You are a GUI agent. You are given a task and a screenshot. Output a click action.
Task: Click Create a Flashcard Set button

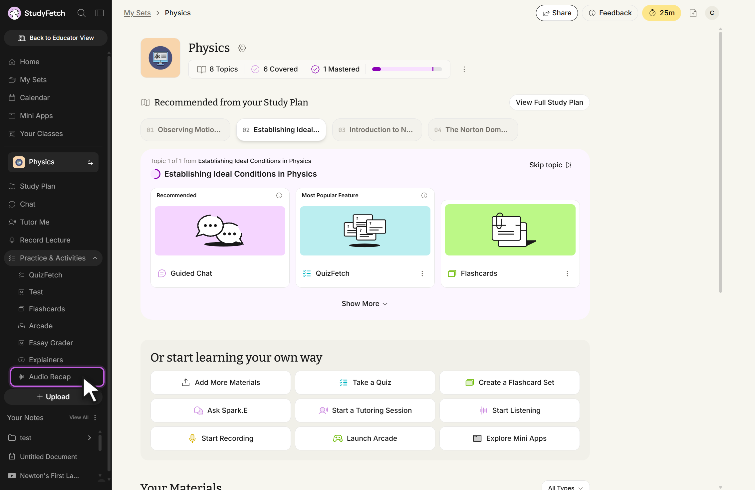coord(510,383)
